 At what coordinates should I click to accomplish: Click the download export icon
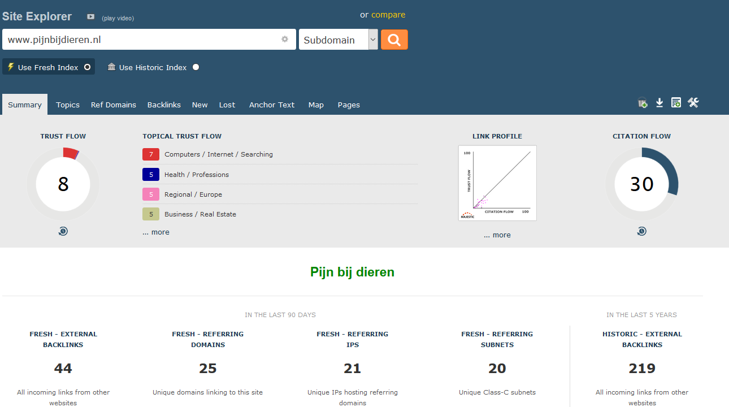659,103
